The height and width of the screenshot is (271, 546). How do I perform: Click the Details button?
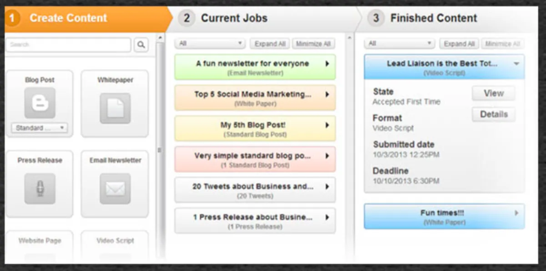point(493,114)
